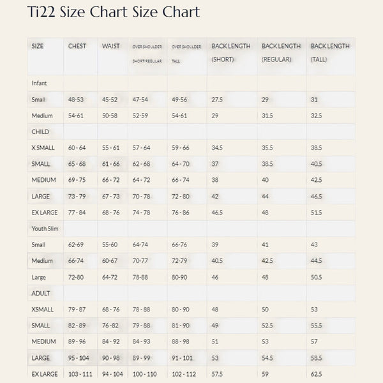Click the chest value 48-53
This screenshot has width=383, height=383.
tap(76, 100)
